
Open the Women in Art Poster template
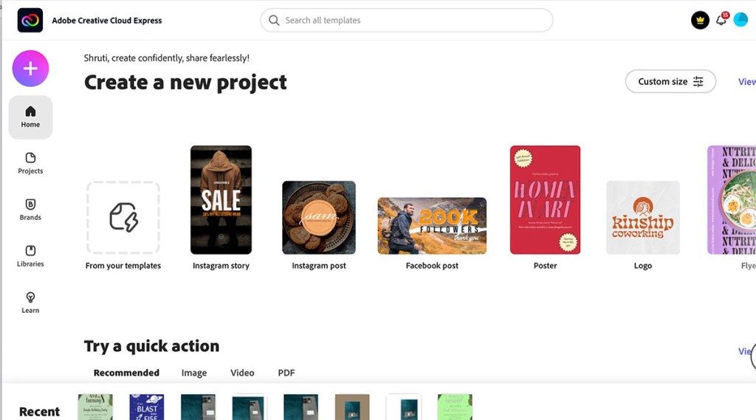546,199
